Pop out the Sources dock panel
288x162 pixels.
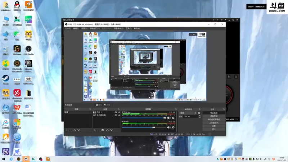point(119,109)
